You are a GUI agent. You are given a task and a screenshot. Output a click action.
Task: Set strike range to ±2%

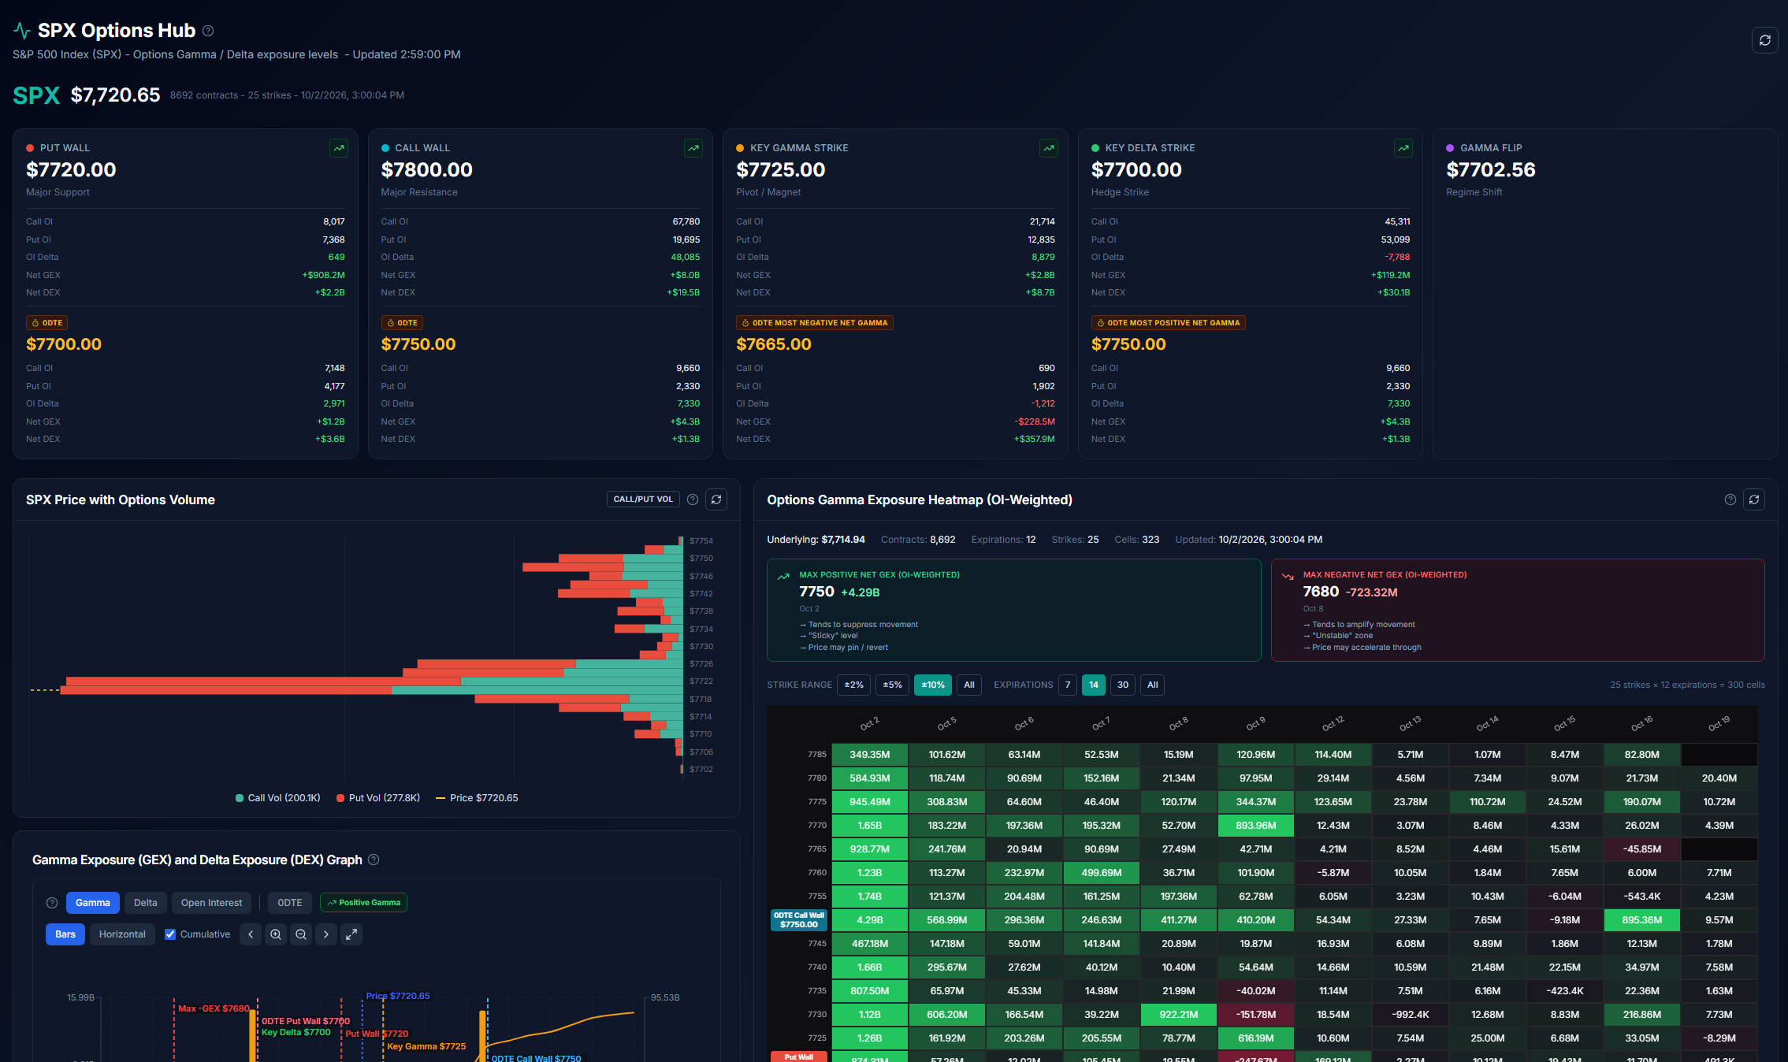tap(854, 685)
